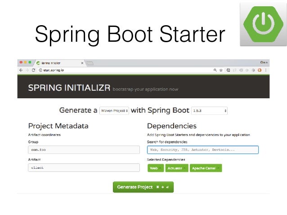This screenshot has width=287, height=215.
Task: Bookmark the page with star icon
Action: click(221, 70)
